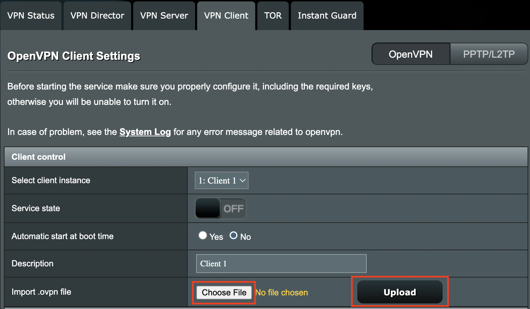The height and width of the screenshot is (309, 530).
Task: Click into the Description text field
Action: 281,264
